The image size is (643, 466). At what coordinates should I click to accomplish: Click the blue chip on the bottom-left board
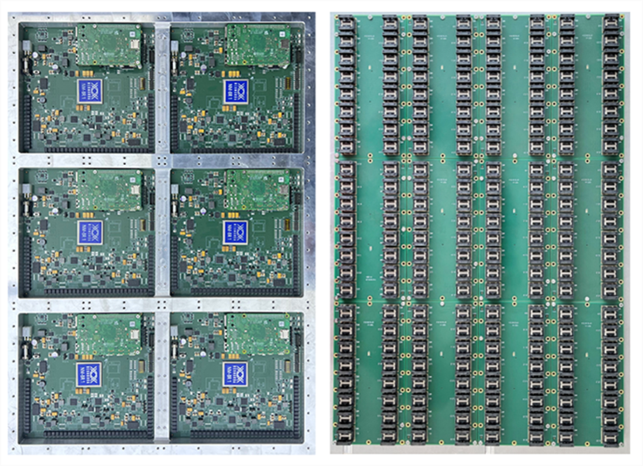91,374
